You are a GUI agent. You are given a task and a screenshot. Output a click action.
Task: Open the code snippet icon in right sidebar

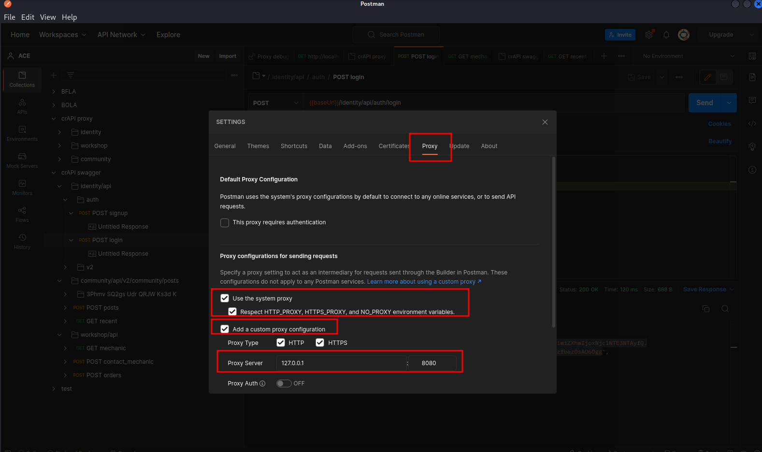(x=752, y=123)
